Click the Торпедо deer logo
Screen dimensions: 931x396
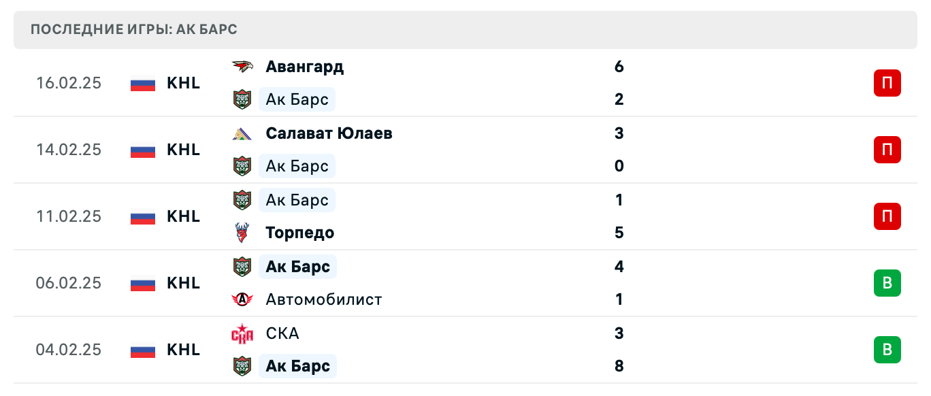click(242, 232)
